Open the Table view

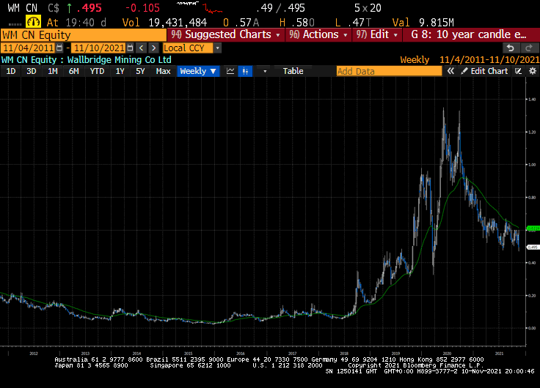click(x=293, y=71)
